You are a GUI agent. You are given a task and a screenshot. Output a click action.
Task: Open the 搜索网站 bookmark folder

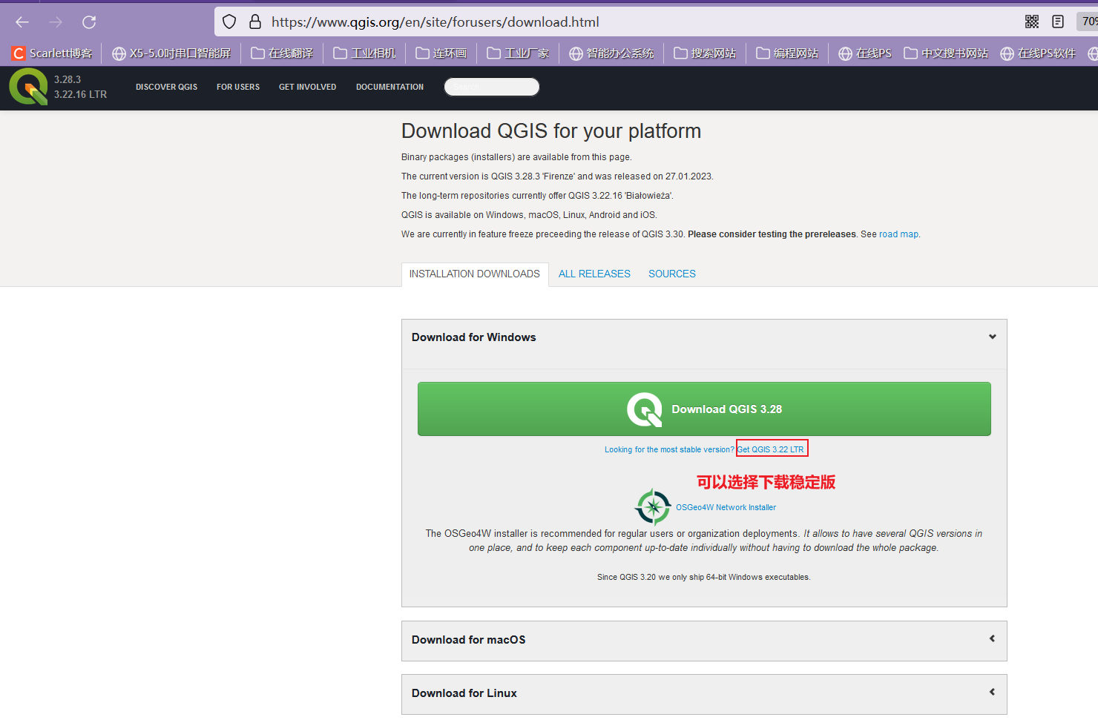click(705, 53)
